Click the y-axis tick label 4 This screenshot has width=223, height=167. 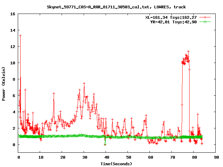pyautogui.click(x=14, y=112)
